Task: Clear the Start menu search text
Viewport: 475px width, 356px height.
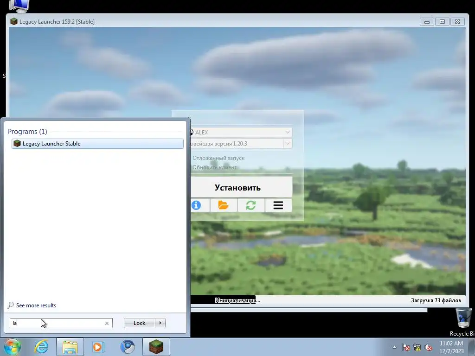Action: point(107,323)
